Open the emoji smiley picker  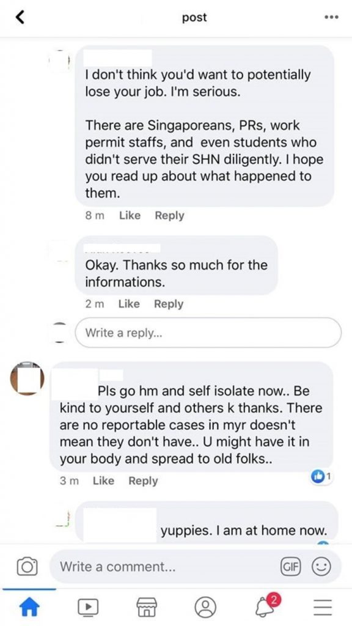[320, 567]
